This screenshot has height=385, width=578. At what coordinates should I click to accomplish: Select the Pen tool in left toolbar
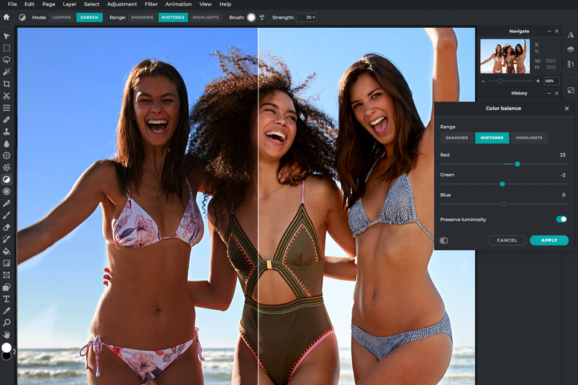[6, 203]
